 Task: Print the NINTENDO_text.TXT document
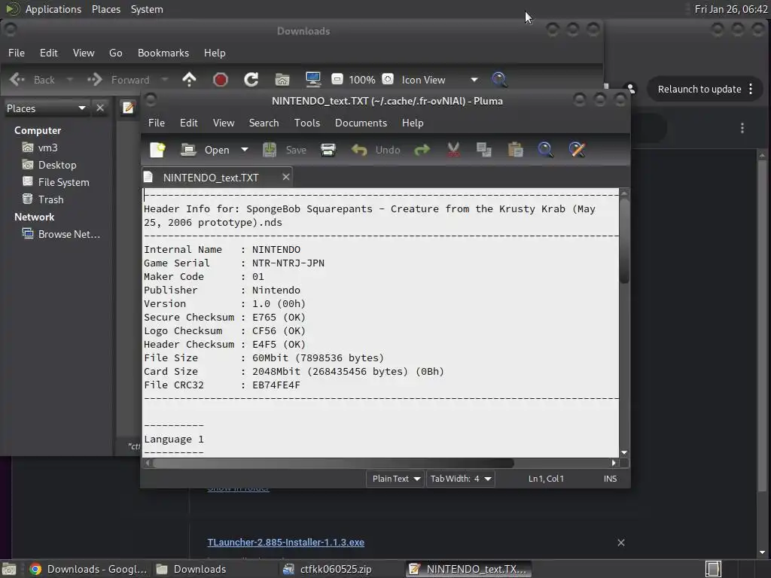tap(328, 150)
